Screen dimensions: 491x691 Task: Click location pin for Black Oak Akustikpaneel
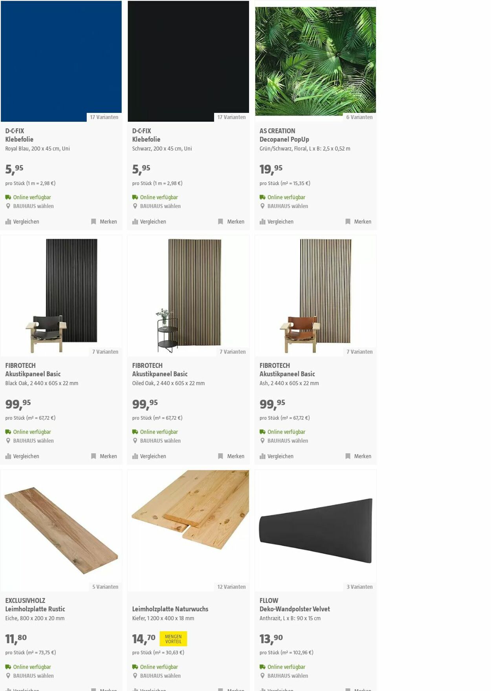click(x=8, y=441)
